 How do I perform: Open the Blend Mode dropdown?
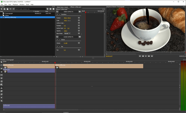67,34
